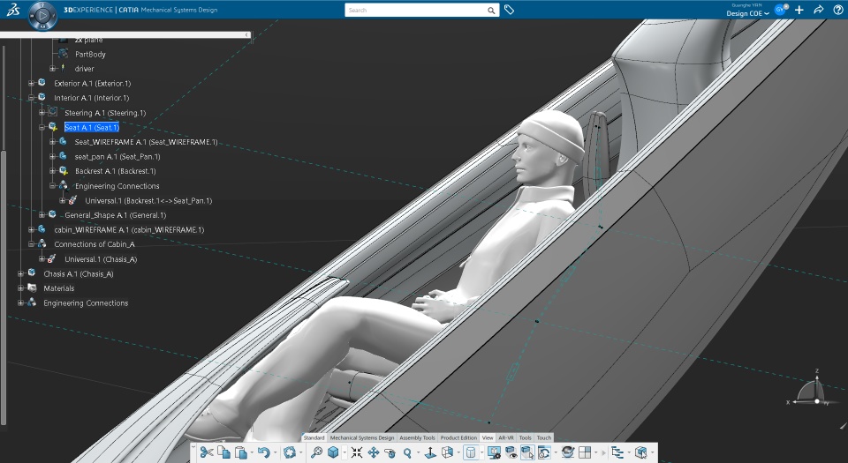Click the Normal View icon
Image resolution: width=848 pixels, height=463 pixels.
point(430,452)
